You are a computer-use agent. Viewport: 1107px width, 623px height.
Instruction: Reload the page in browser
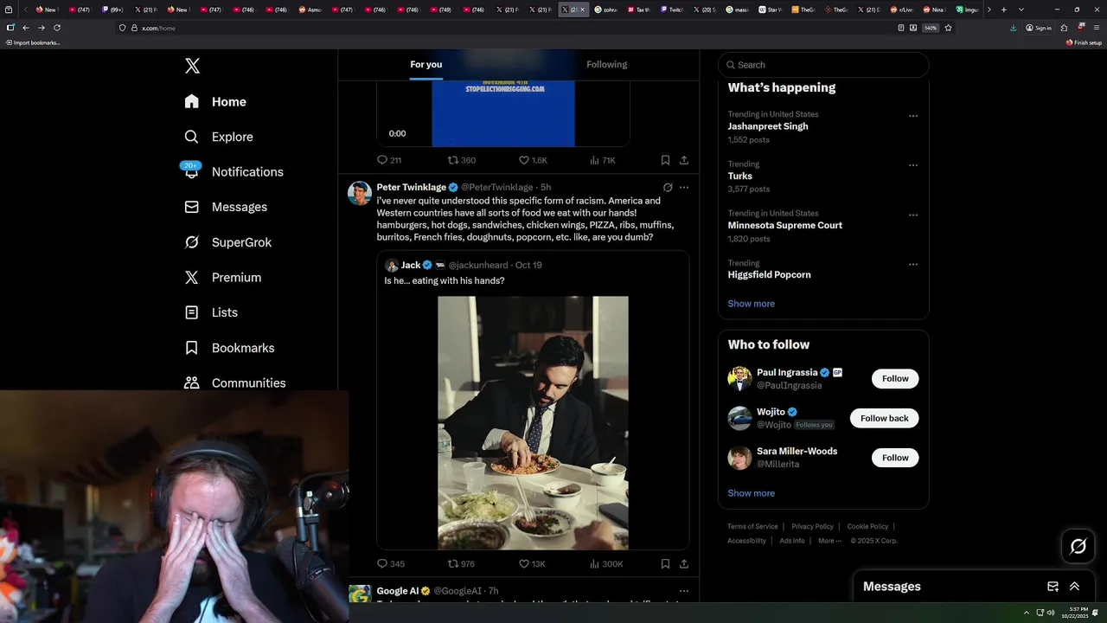(x=57, y=28)
